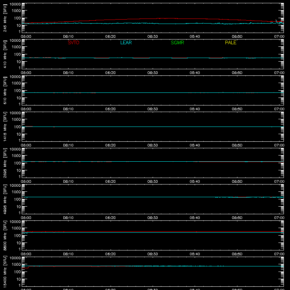Select the '245 MHz [SFU]' axis label

click(x=5, y=18)
